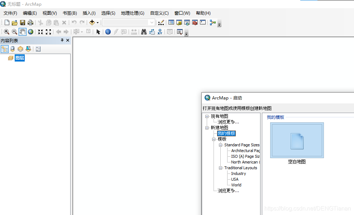The height and width of the screenshot is (215, 354).
Task: Pin the 内容列表 panel with auto-hide pin
Action: (62, 40)
